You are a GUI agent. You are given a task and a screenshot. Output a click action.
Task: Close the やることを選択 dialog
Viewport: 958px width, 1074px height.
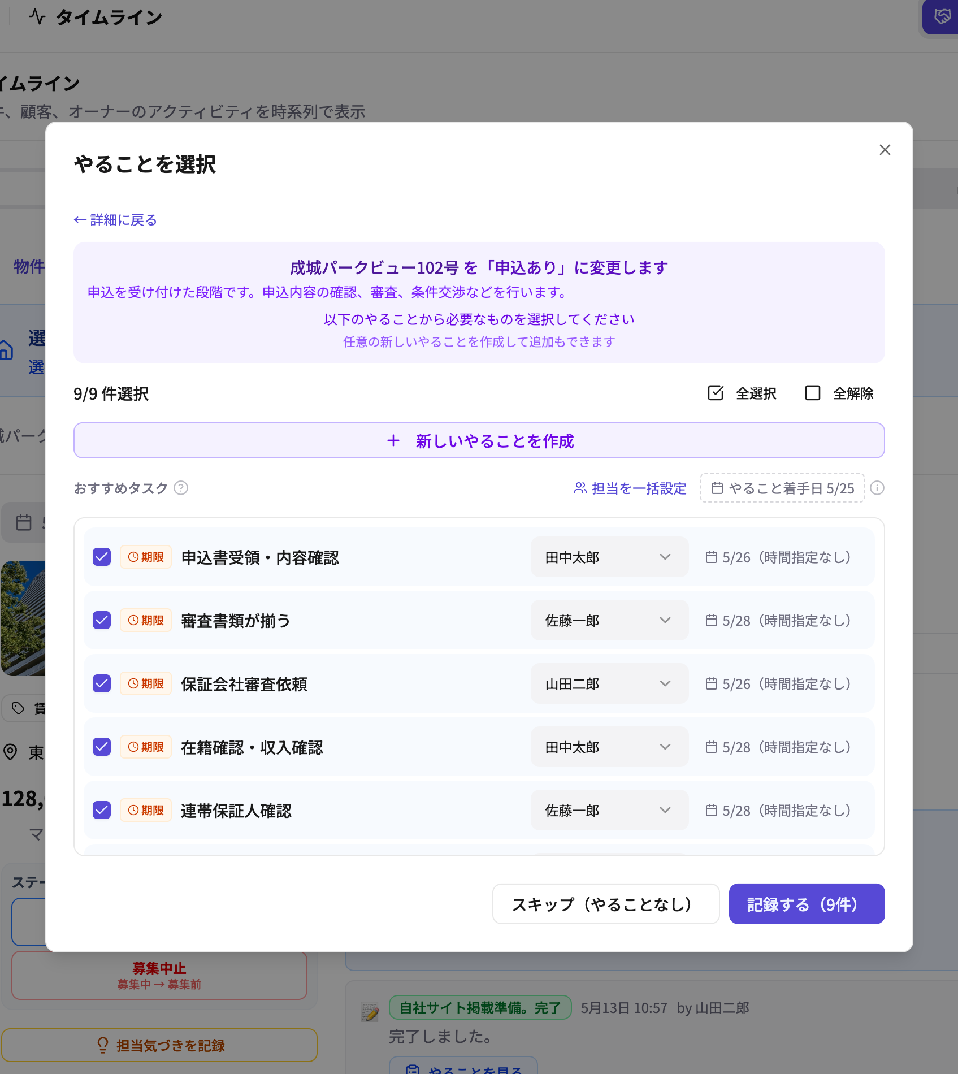click(x=885, y=150)
